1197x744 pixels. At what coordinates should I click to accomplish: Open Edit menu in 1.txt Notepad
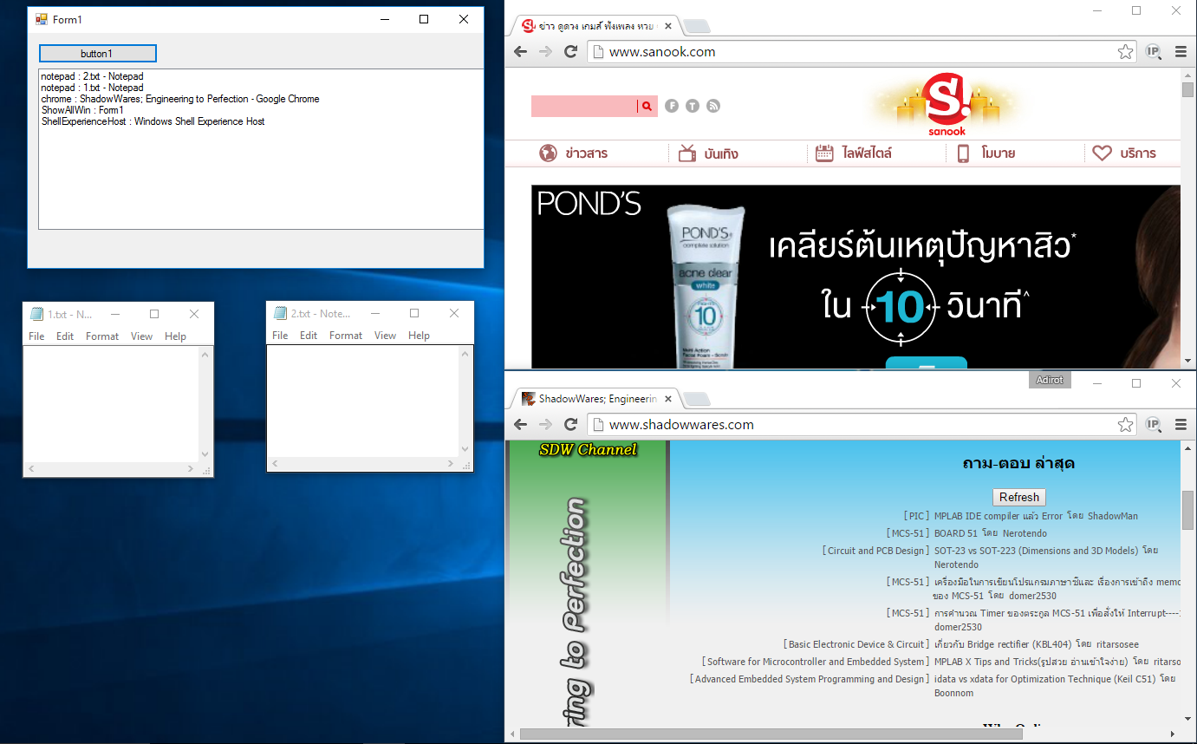pos(65,336)
